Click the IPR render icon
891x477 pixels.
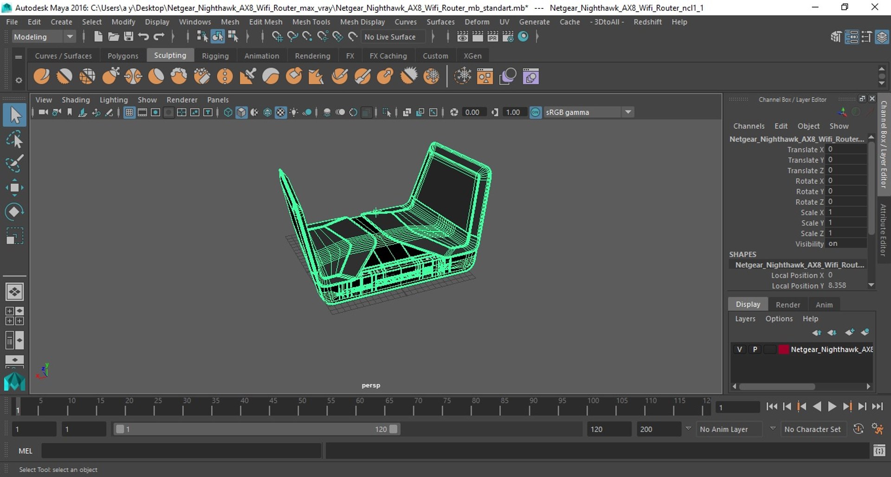[x=493, y=37]
